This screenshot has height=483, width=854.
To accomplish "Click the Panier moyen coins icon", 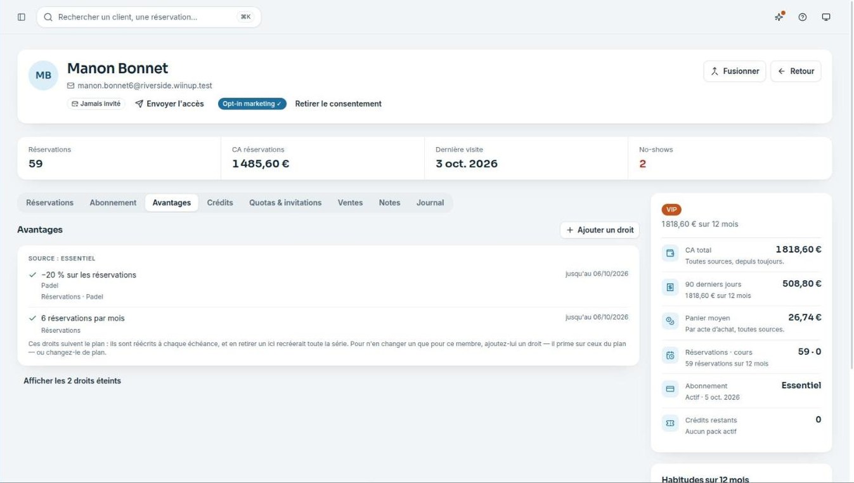I will (670, 321).
